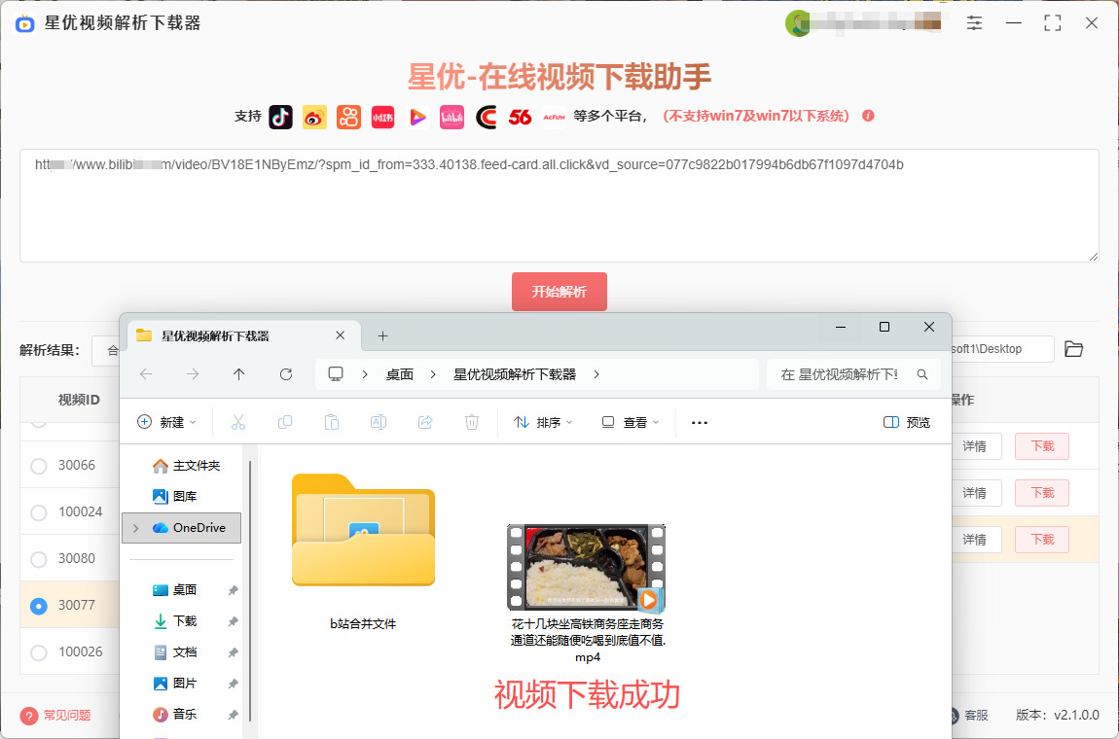Open 文档 in the Explorer sidebar
The width and height of the screenshot is (1119, 739).
(175, 652)
